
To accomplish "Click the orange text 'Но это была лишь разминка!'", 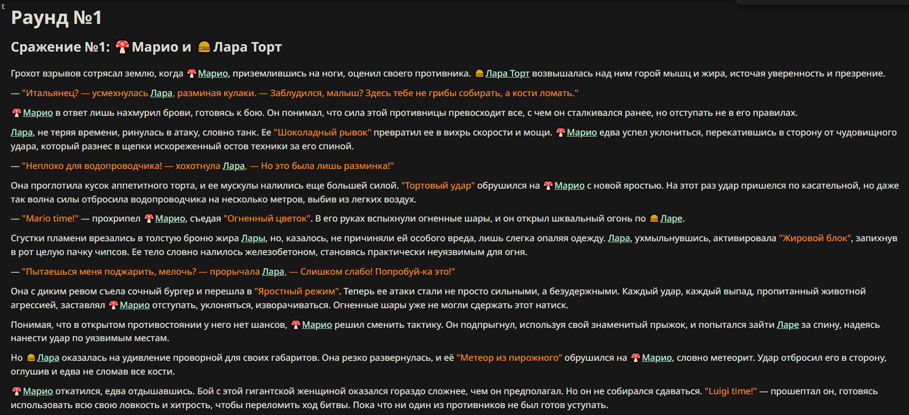I will tap(327, 166).
